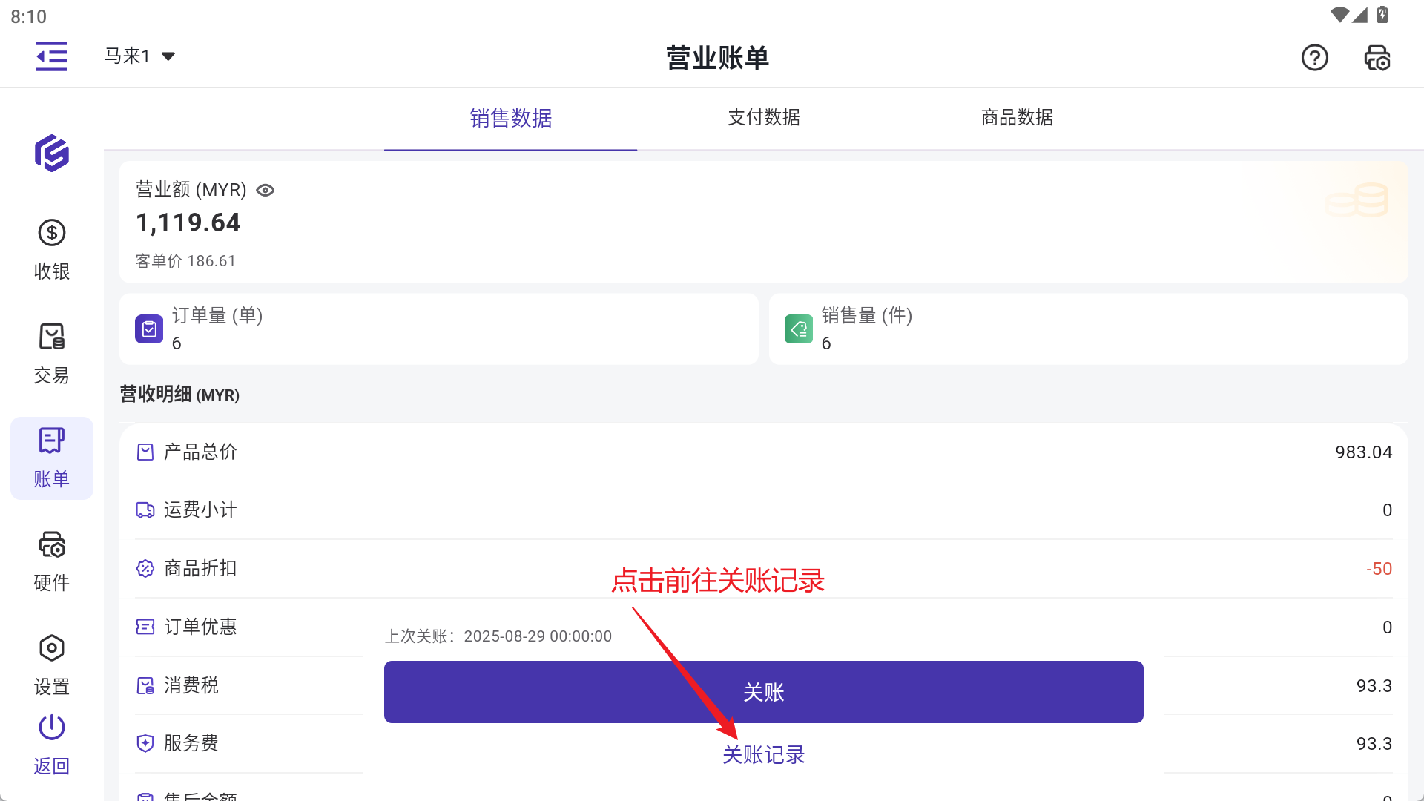1424x801 pixels.
Task: Click the 订单量 orders card
Action: tap(438, 329)
